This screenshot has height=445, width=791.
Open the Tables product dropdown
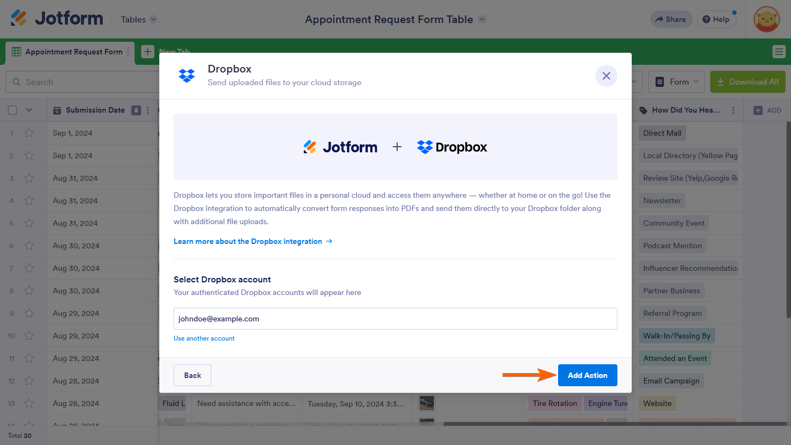[x=139, y=19]
